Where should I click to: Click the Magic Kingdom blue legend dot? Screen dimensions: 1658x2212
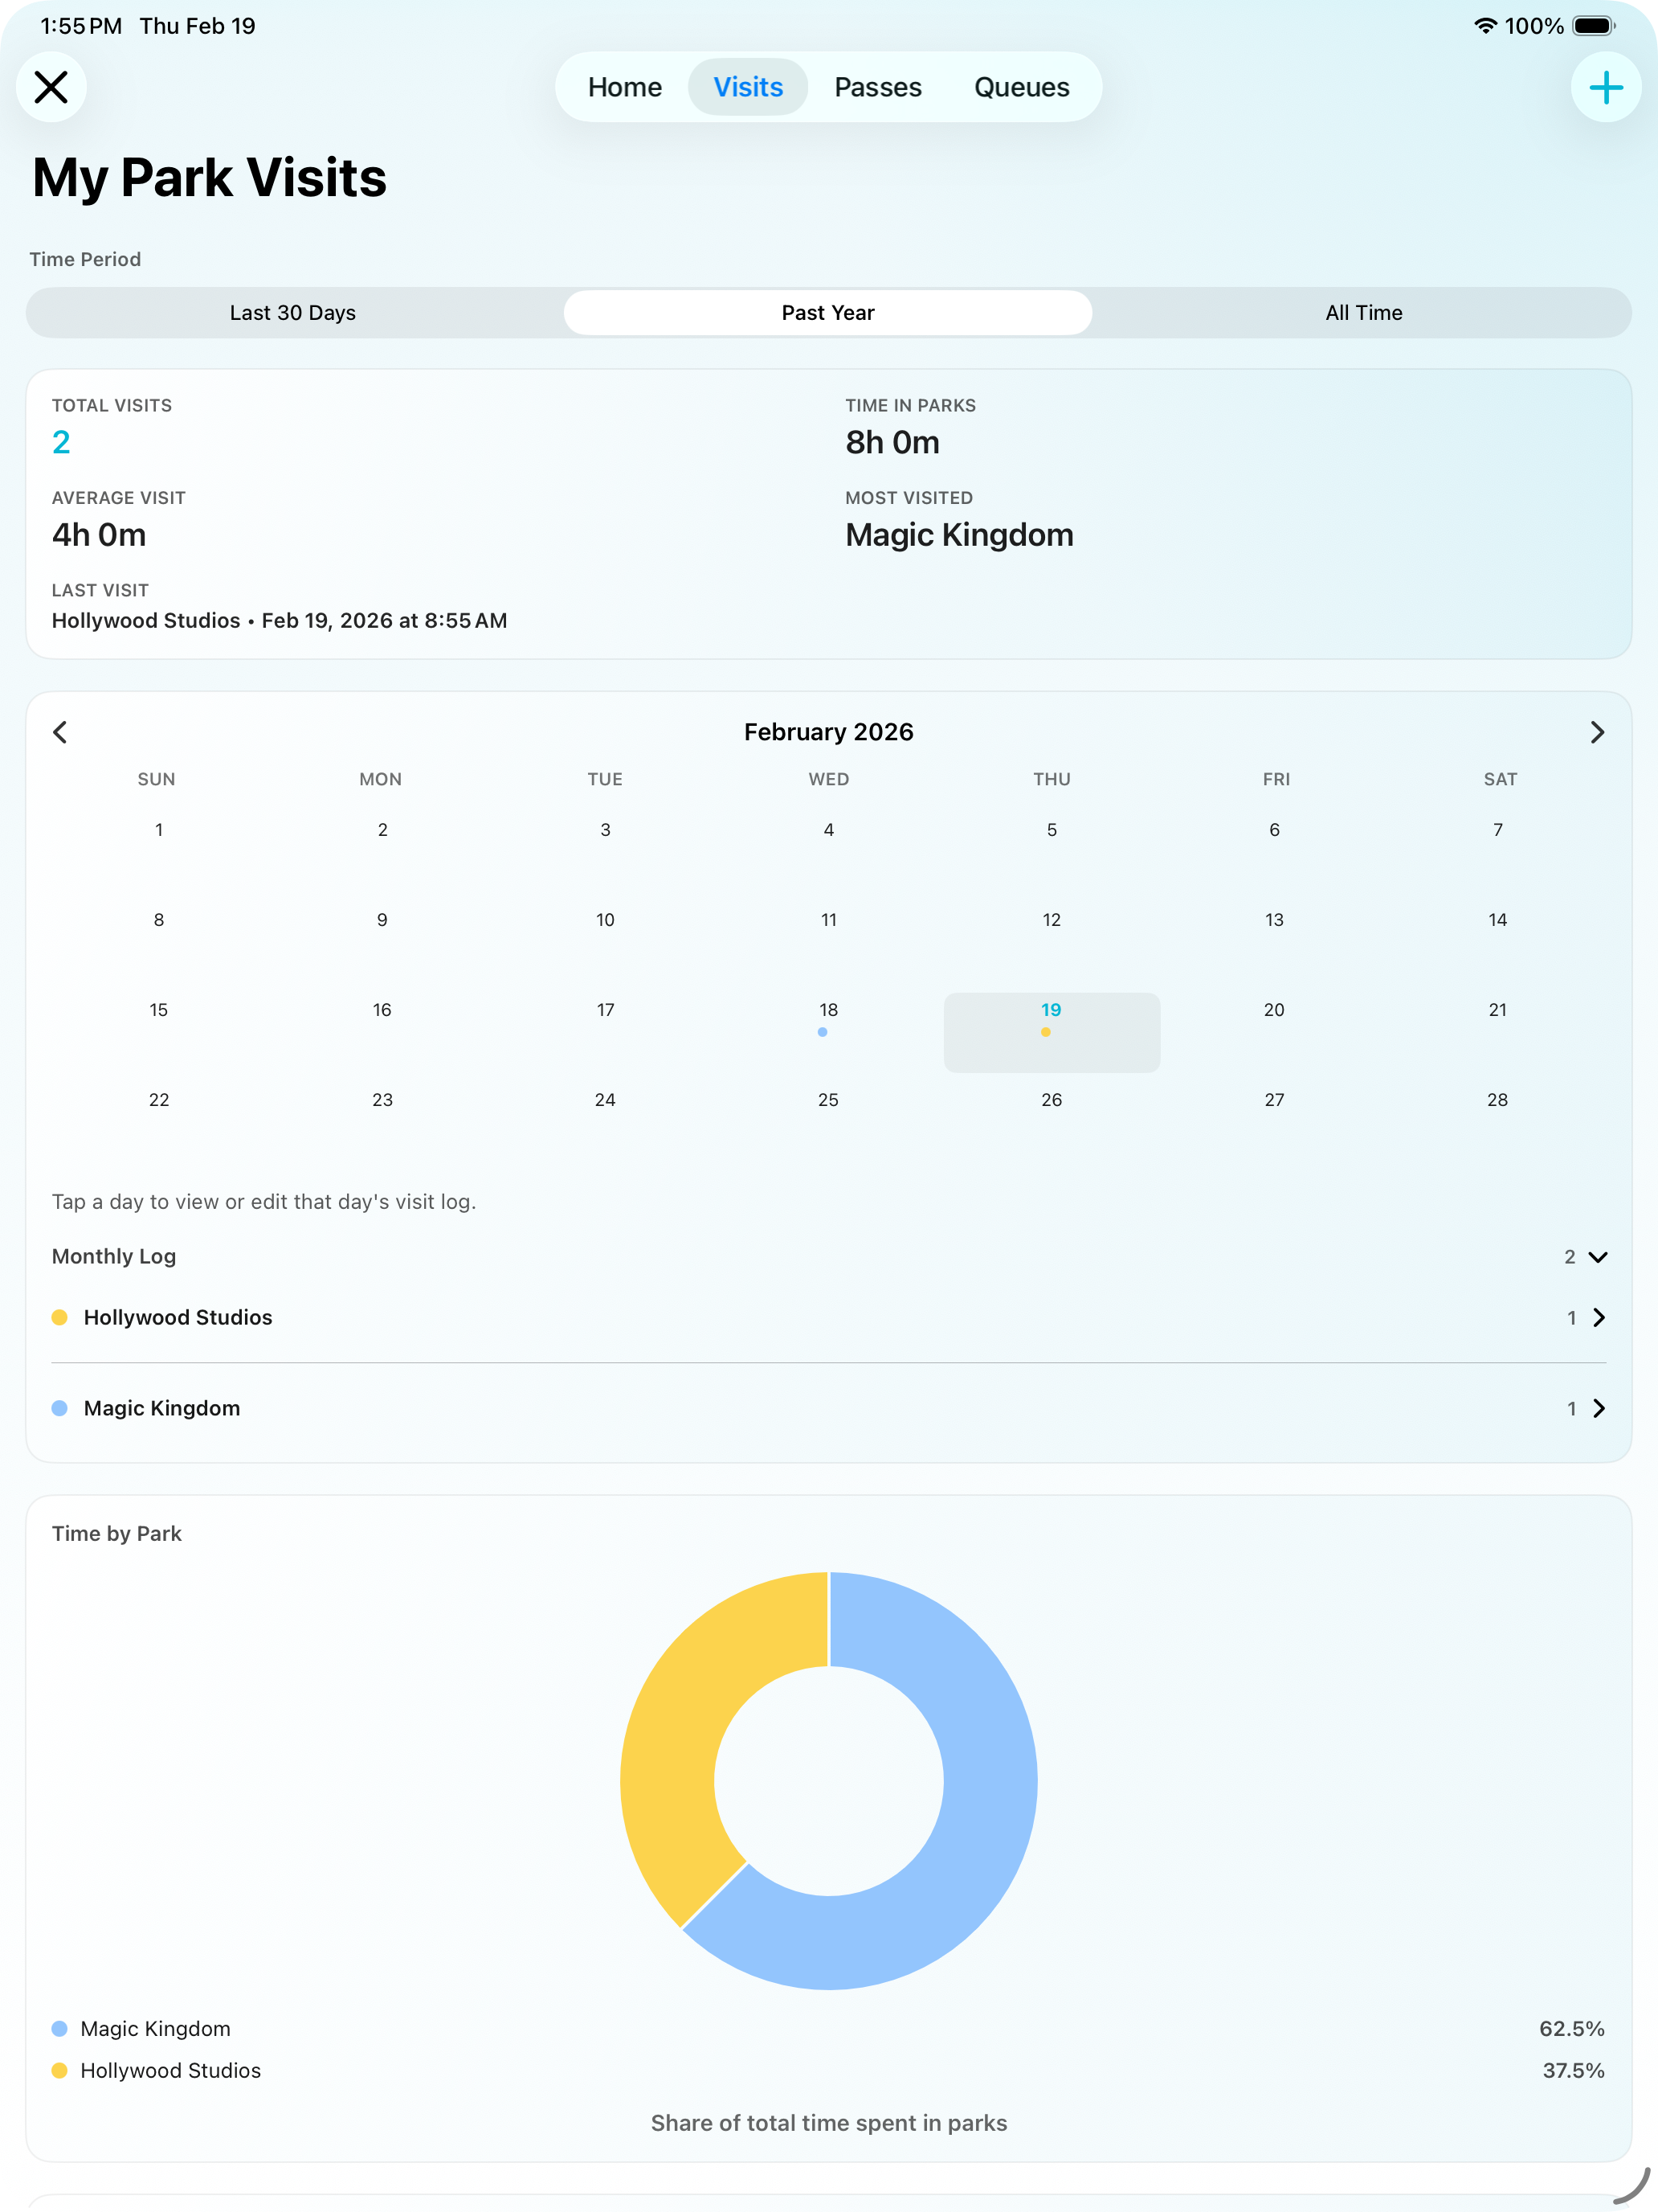pos(60,2029)
